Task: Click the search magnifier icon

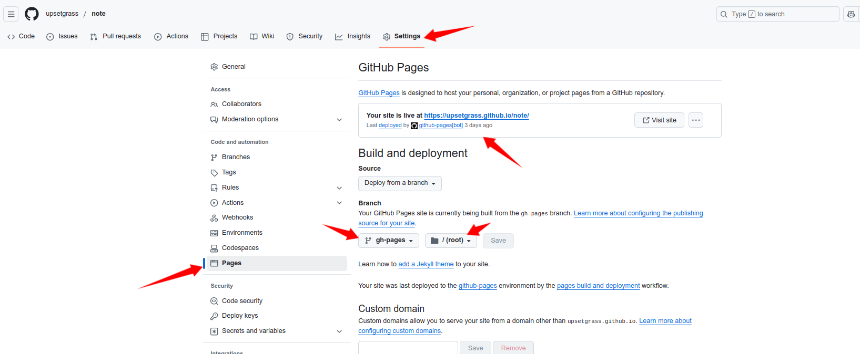Action: tap(724, 14)
